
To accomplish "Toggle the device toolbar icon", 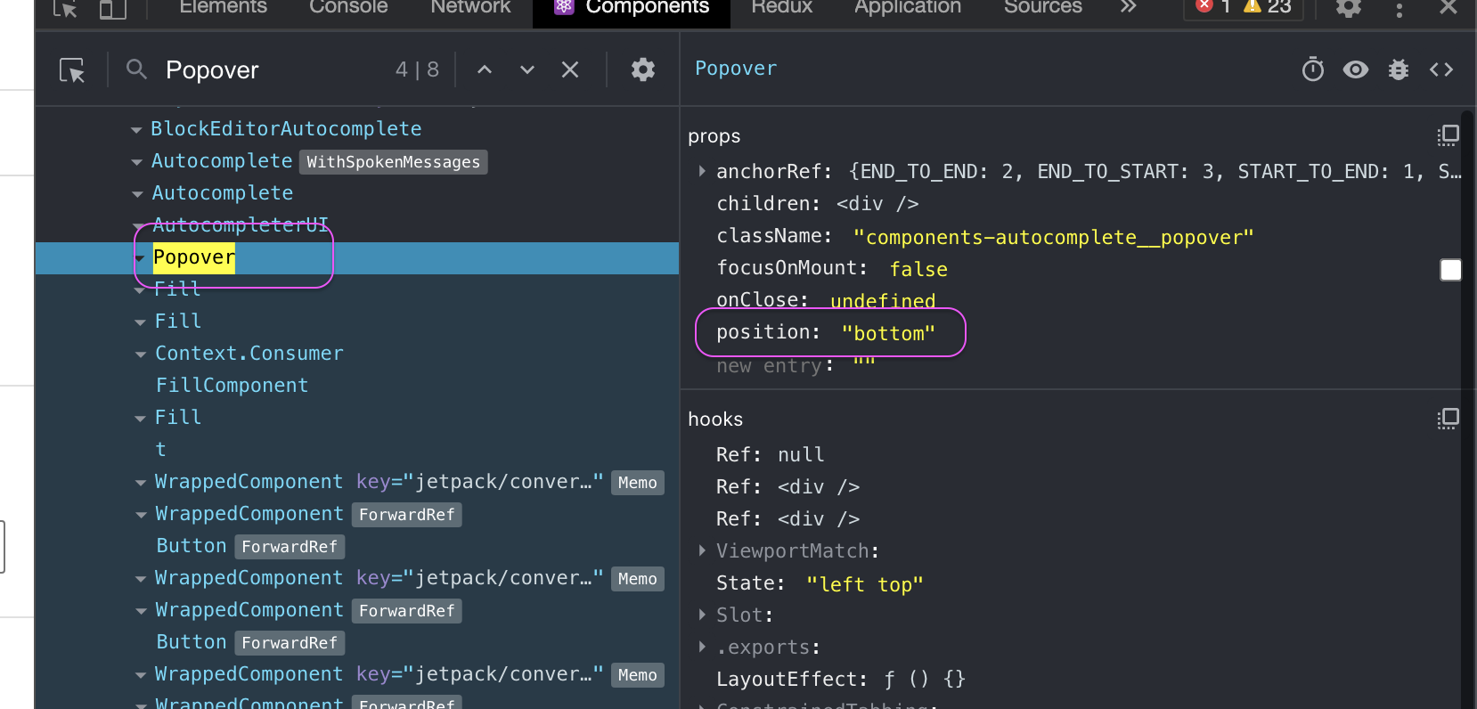I will [x=112, y=9].
